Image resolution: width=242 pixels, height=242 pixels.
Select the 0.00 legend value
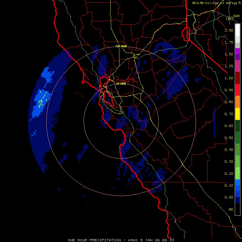229,197
